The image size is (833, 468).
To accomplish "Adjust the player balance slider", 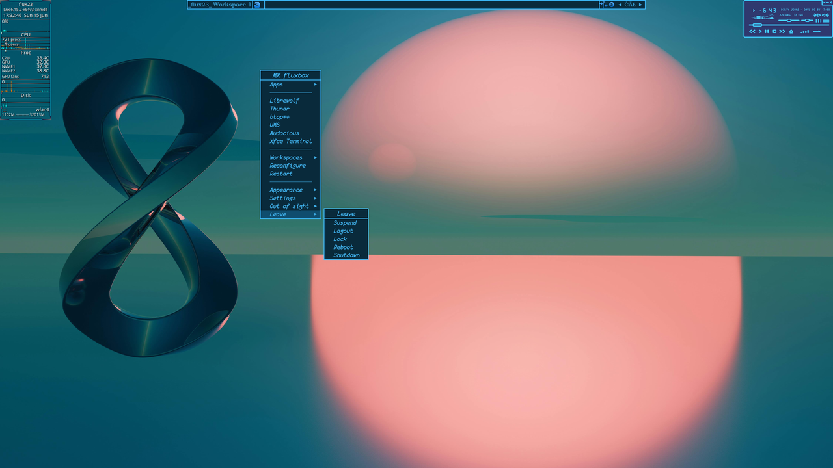I will pos(807,21).
